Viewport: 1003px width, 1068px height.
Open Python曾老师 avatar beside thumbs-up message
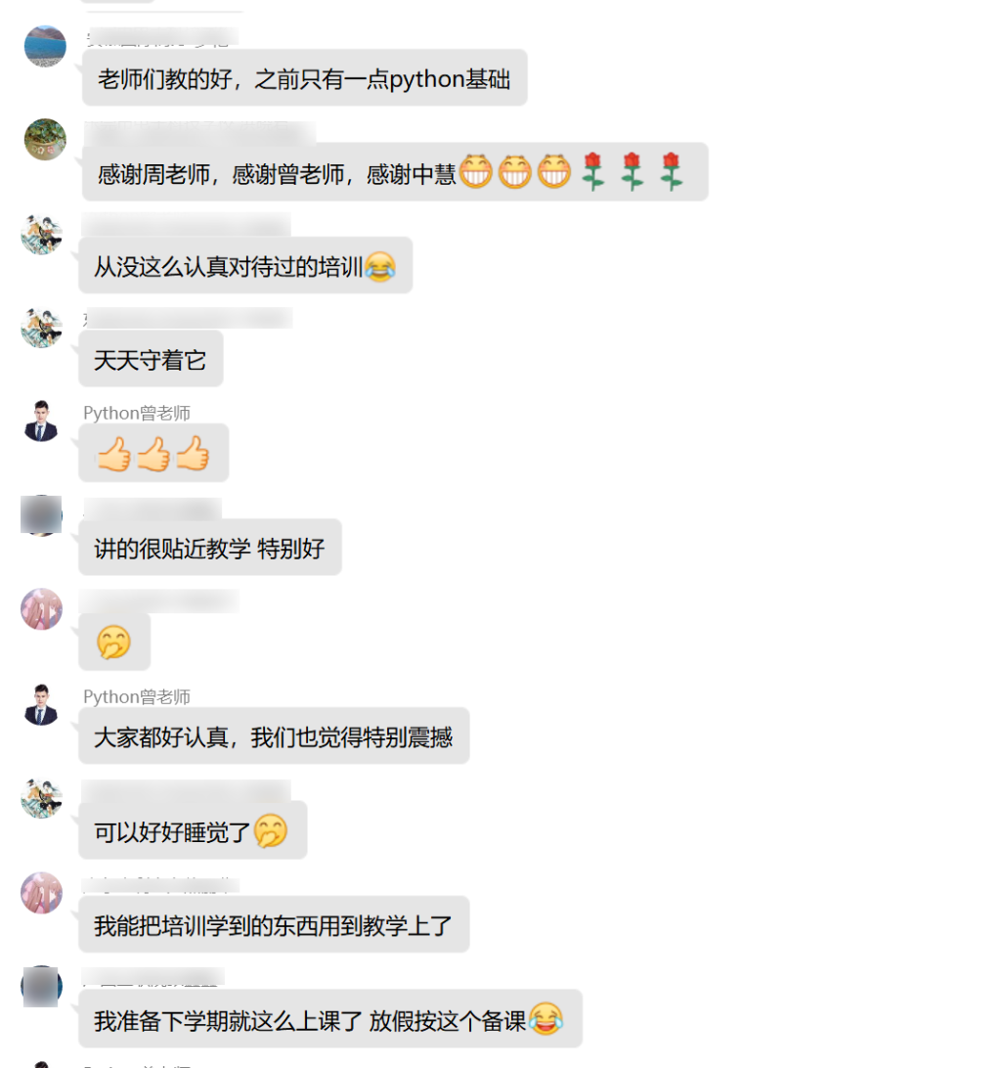(41, 421)
